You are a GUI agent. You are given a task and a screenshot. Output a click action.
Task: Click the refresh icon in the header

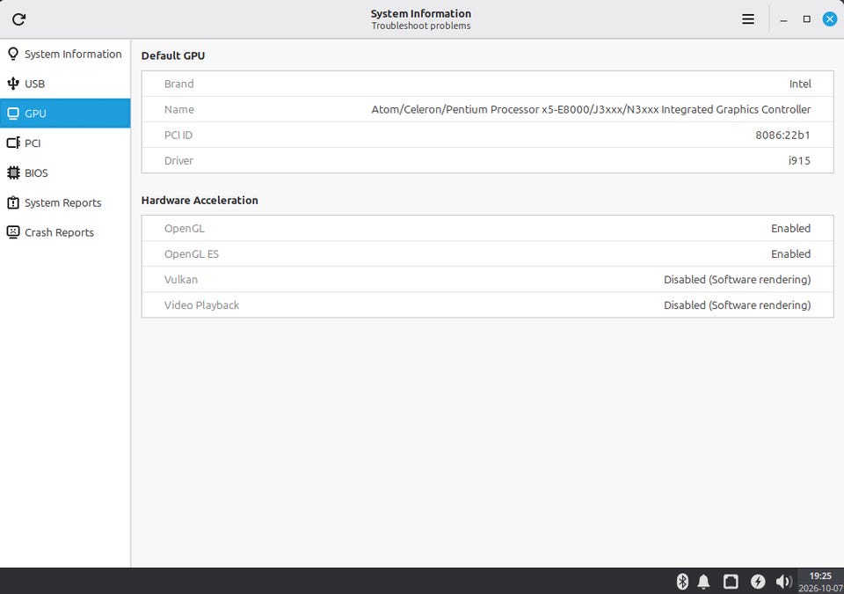pos(18,19)
